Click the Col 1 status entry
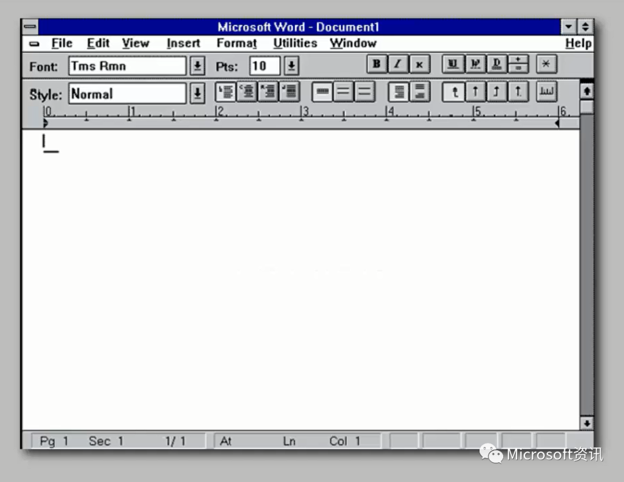The width and height of the screenshot is (624, 482). [x=345, y=441]
